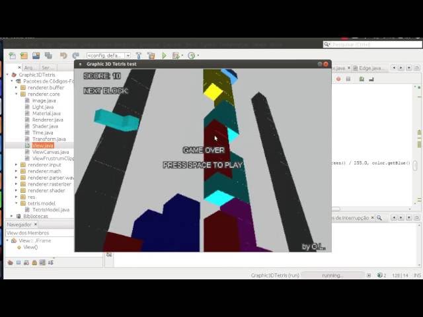
Task: Click the Clean and Build icon
Action: pyautogui.click(x=151, y=55)
